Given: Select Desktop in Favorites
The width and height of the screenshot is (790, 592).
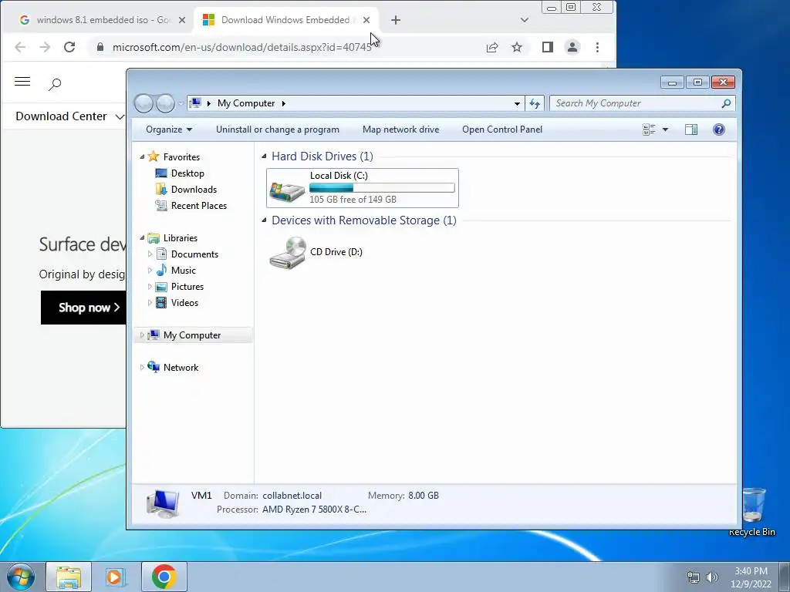Looking at the screenshot, I should [x=187, y=173].
